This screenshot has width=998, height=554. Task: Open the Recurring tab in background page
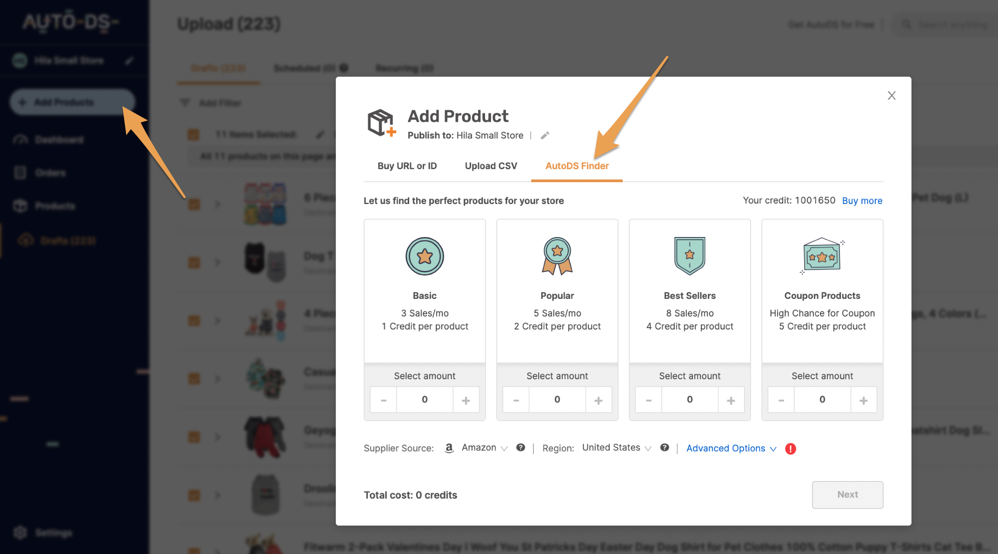405,68
